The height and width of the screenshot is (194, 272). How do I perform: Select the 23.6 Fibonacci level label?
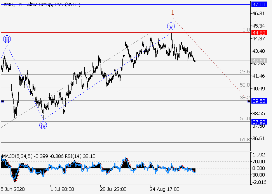pyautogui.click(x=244, y=72)
